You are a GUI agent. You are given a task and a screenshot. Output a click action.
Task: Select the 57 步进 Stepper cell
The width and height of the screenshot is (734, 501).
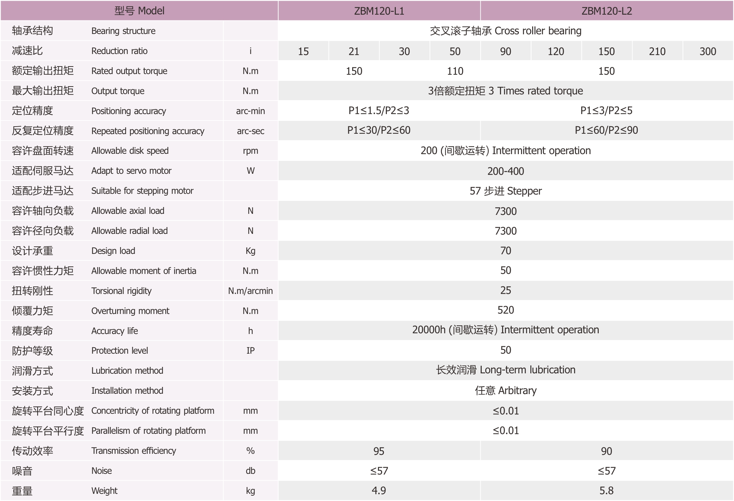point(505,191)
